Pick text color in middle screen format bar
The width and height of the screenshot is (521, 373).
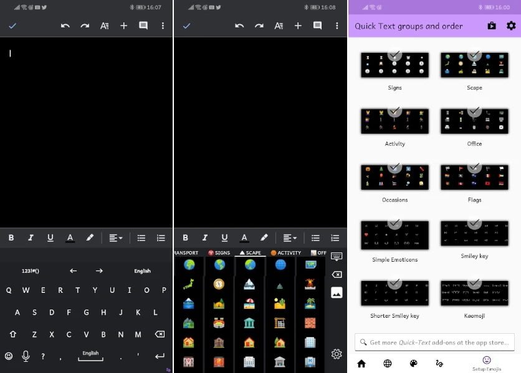(x=244, y=237)
